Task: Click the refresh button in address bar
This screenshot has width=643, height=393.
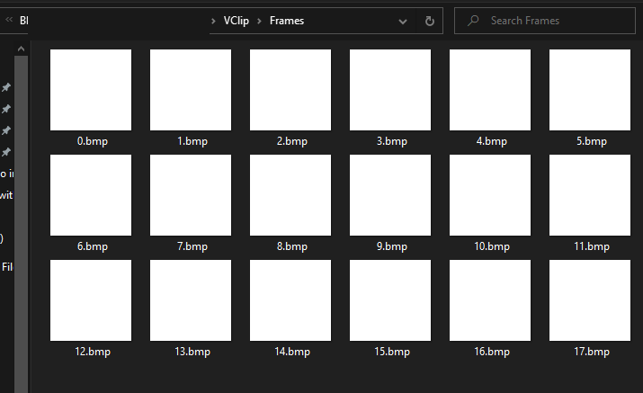Action: [429, 21]
